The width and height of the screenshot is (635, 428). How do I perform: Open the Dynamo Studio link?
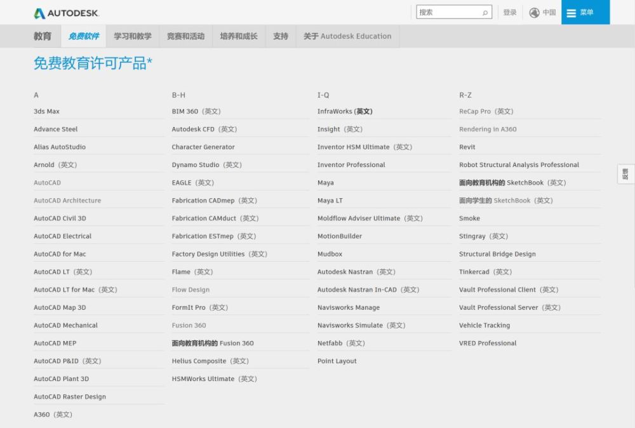tap(206, 165)
